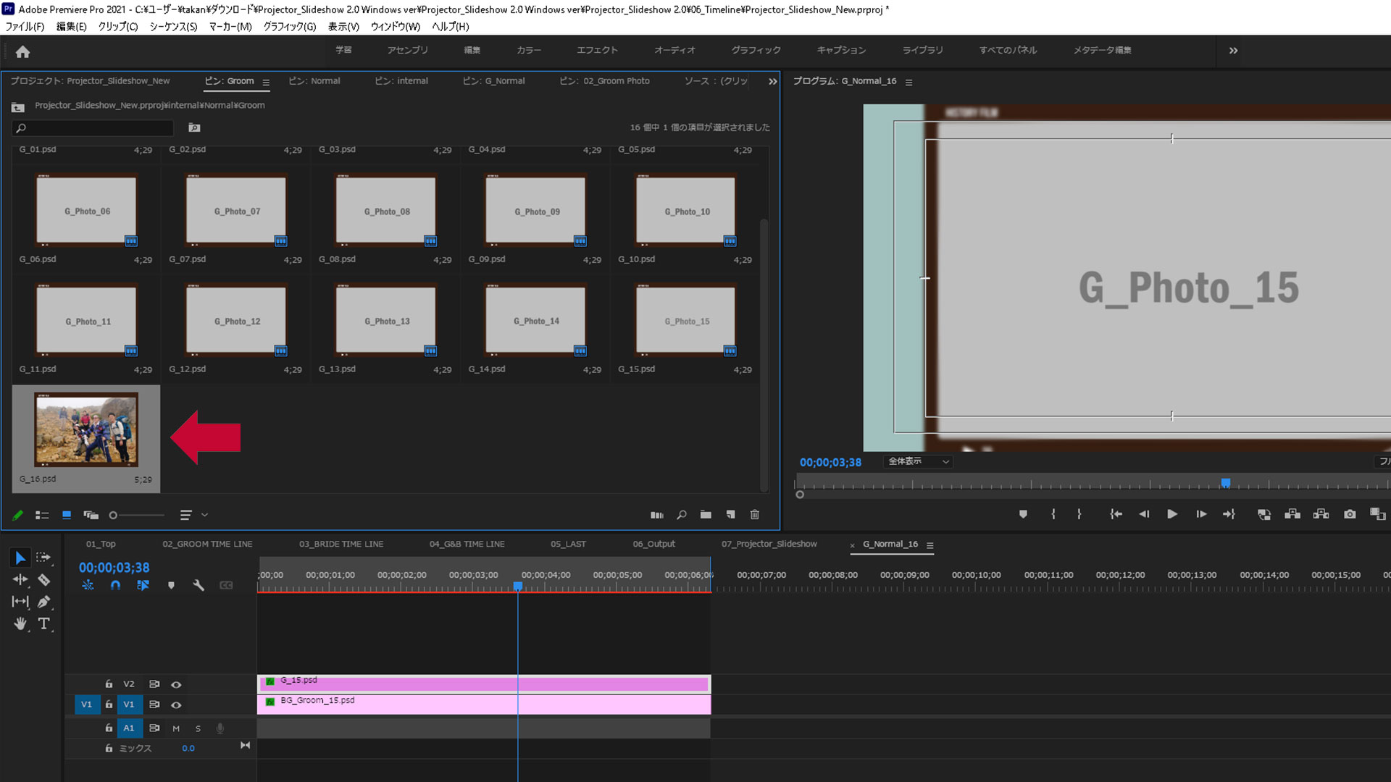Select the Selection tool arrow
This screenshot has width=1391, height=782.
pyautogui.click(x=20, y=558)
